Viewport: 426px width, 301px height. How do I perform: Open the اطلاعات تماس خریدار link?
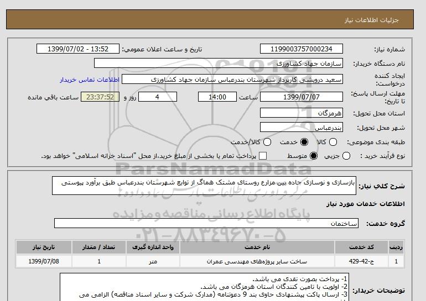pyautogui.click(x=90, y=80)
